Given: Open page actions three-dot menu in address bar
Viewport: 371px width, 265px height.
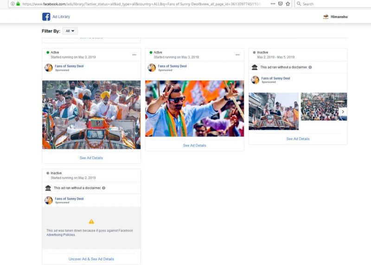Looking at the screenshot, I should coord(272,4).
